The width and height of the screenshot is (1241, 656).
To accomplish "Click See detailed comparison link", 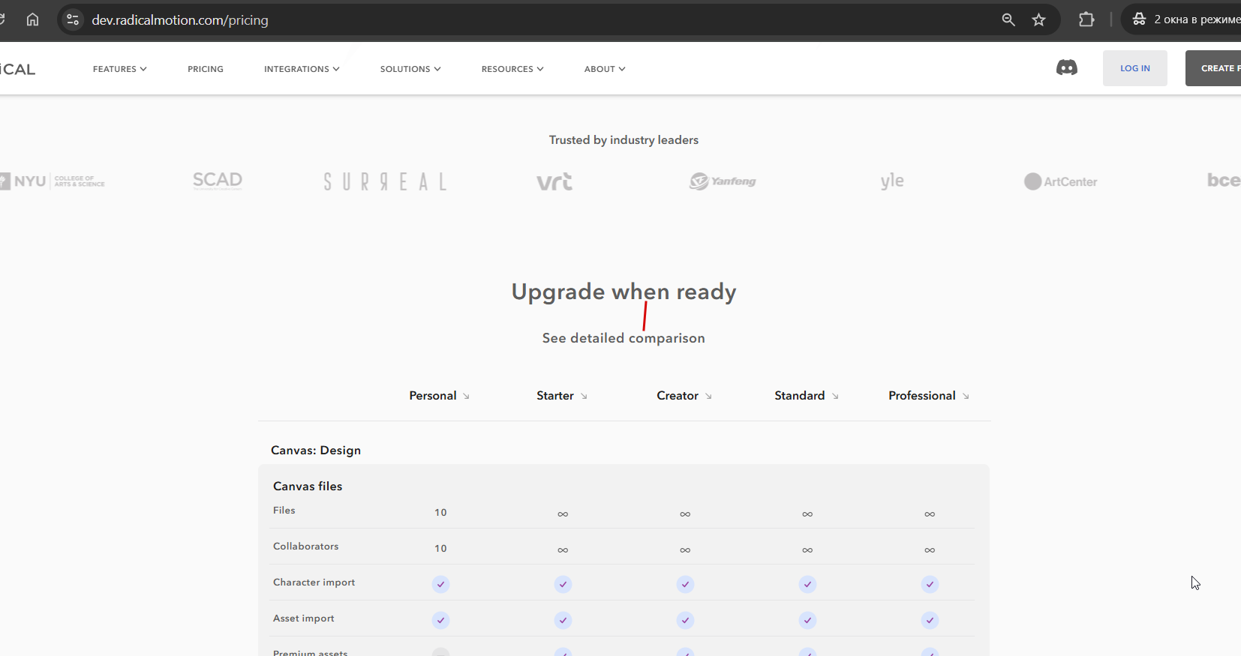I will click(x=624, y=338).
